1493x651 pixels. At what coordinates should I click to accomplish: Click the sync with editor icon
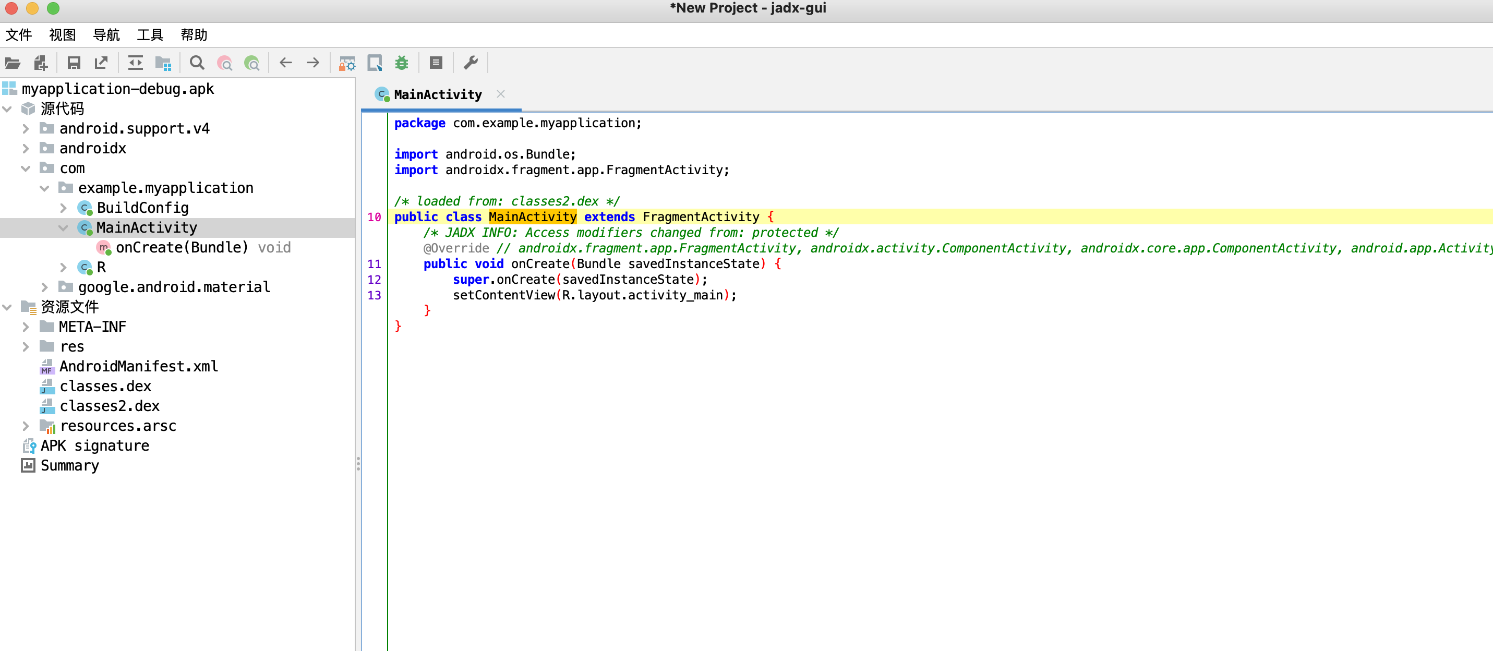pos(136,63)
